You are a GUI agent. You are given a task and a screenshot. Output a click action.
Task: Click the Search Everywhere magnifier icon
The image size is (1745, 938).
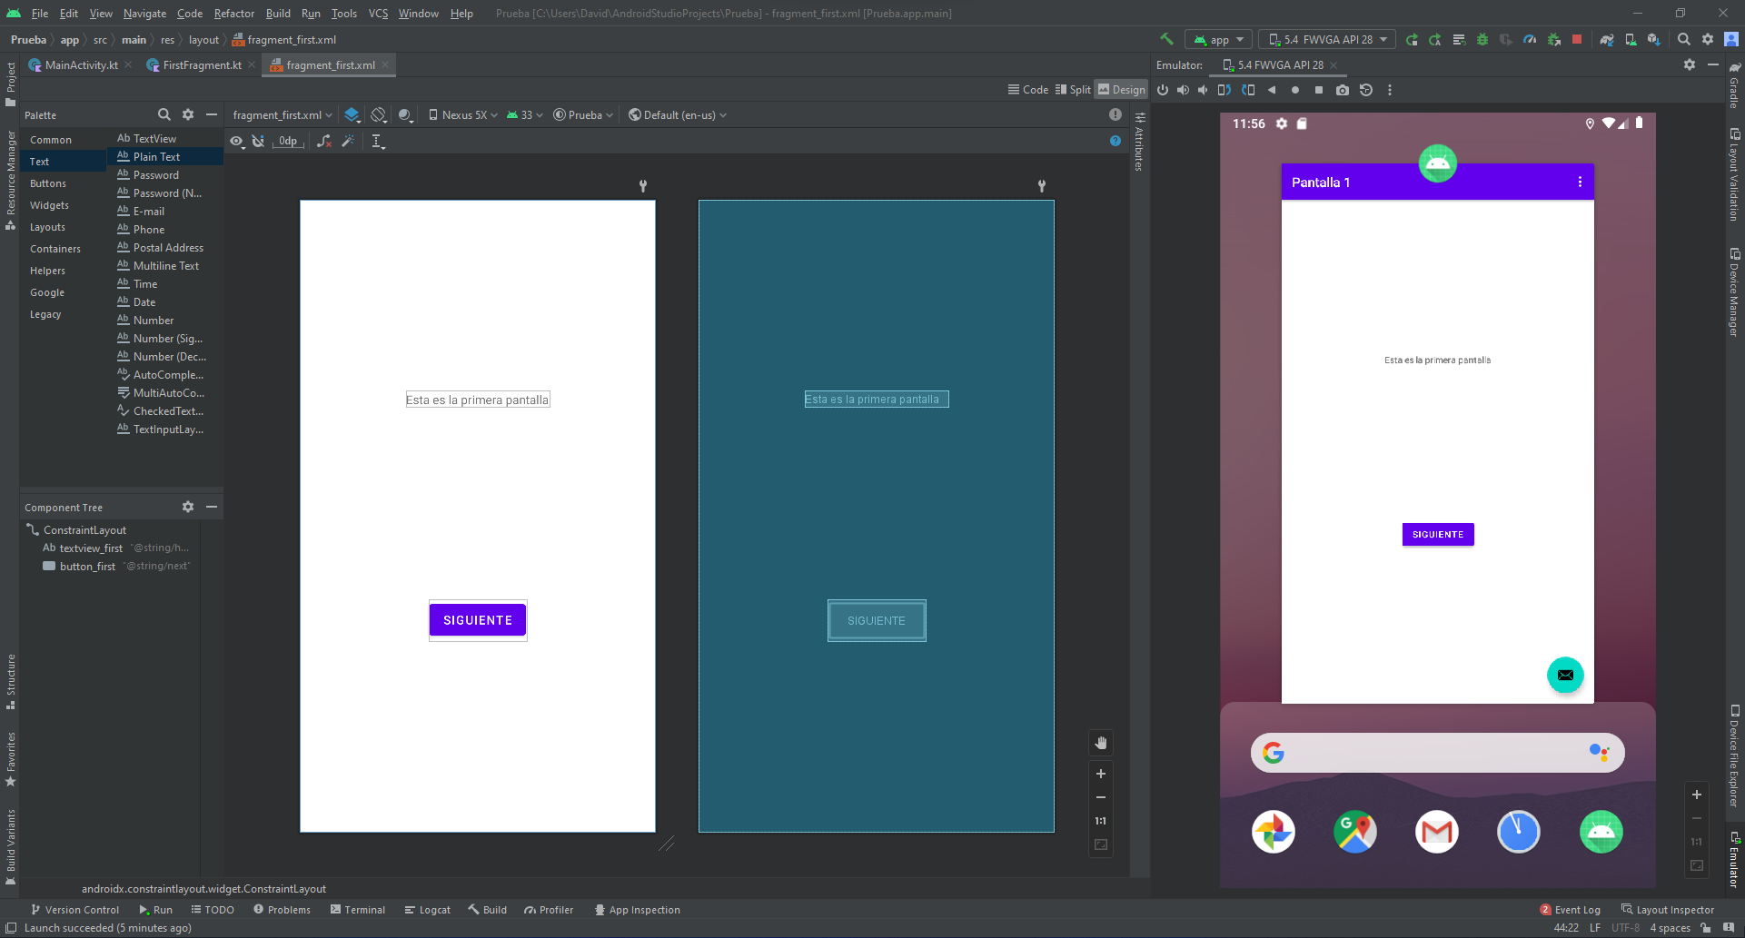pyautogui.click(x=1684, y=39)
